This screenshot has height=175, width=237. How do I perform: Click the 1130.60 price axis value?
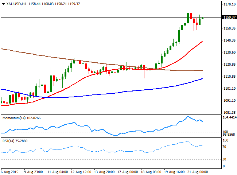click(x=229, y=52)
